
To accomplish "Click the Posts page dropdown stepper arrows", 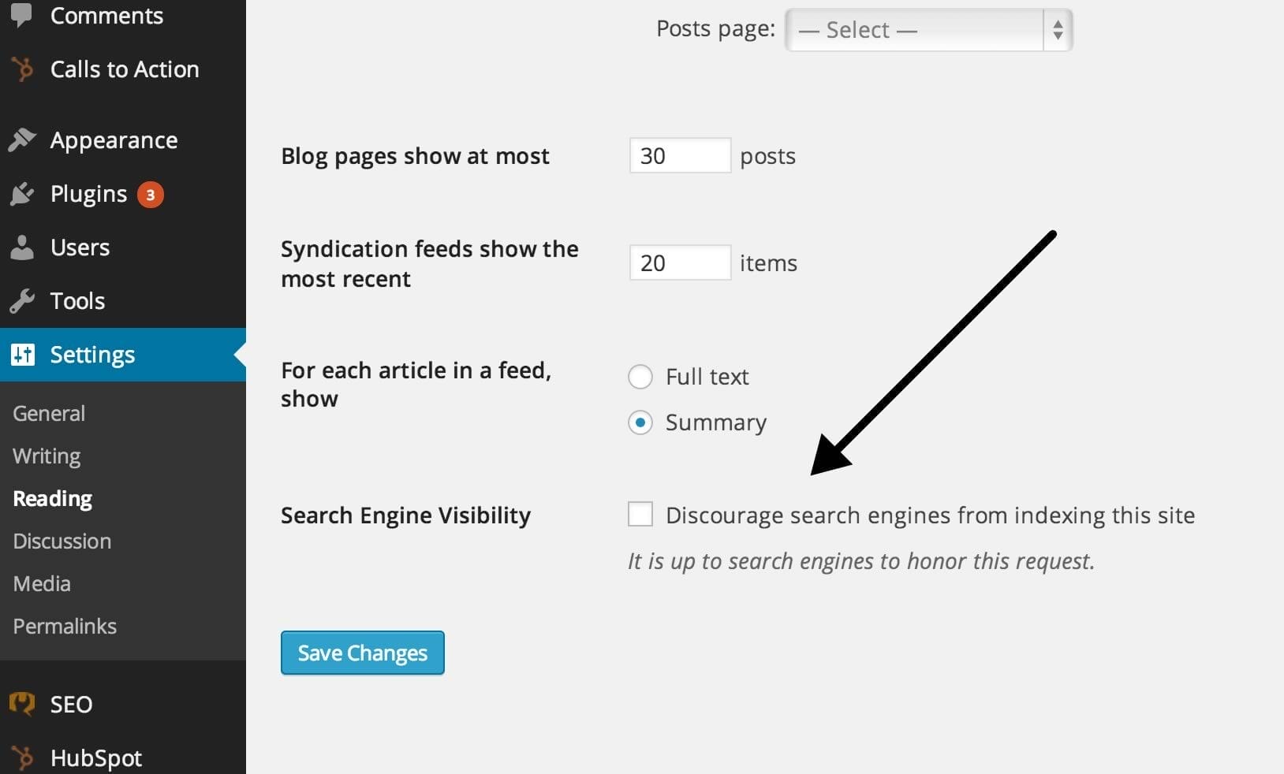I will point(1056,30).
